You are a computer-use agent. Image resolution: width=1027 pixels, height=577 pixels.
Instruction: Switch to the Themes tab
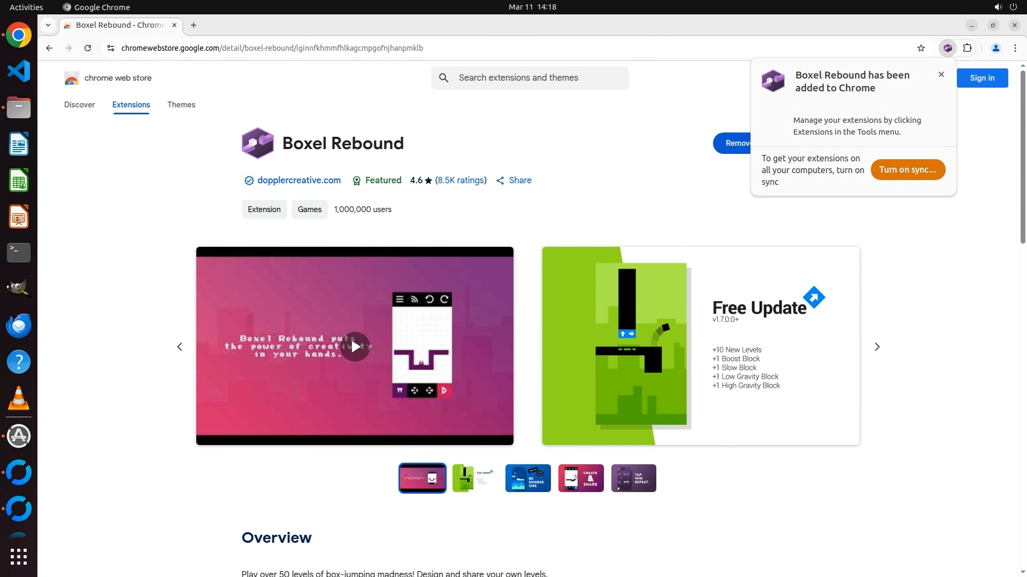[181, 105]
